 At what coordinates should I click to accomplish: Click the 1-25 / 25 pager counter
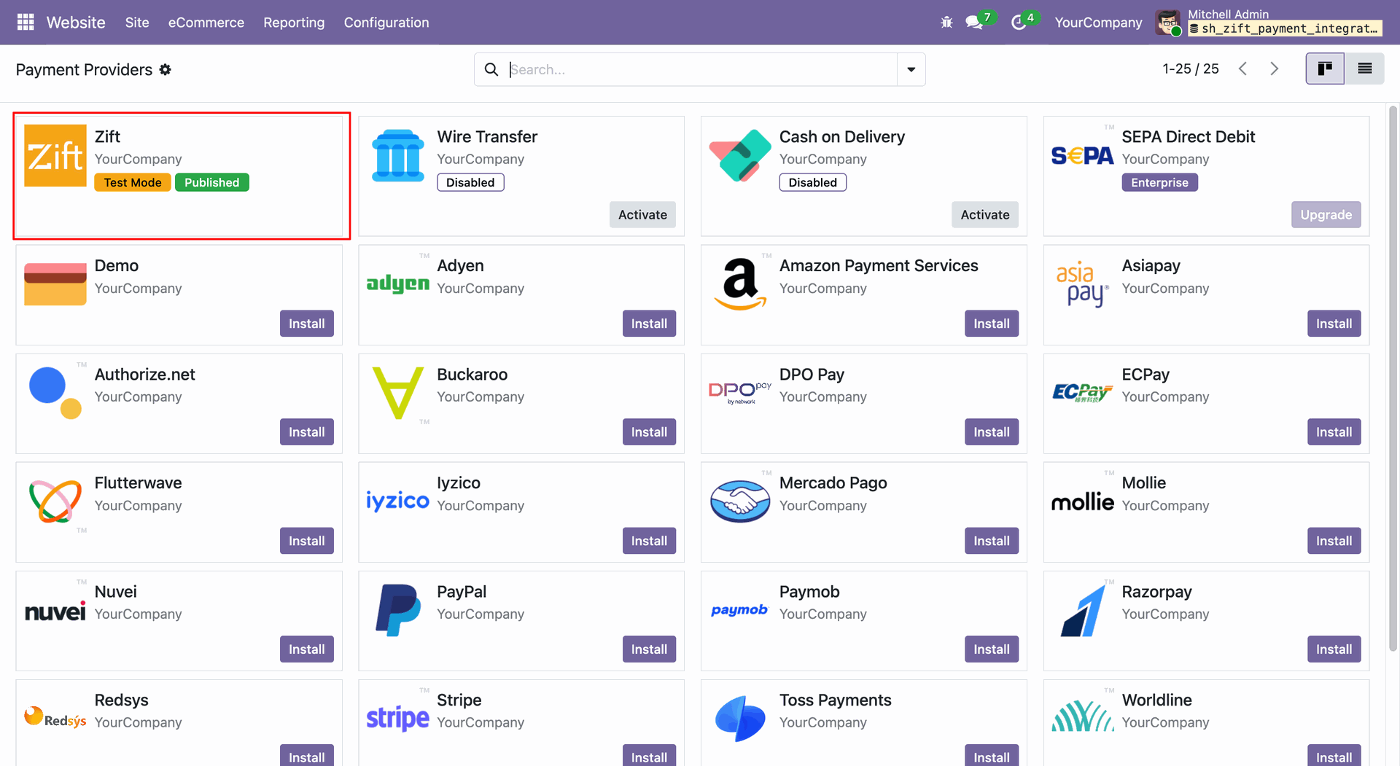pyautogui.click(x=1191, y=69)
